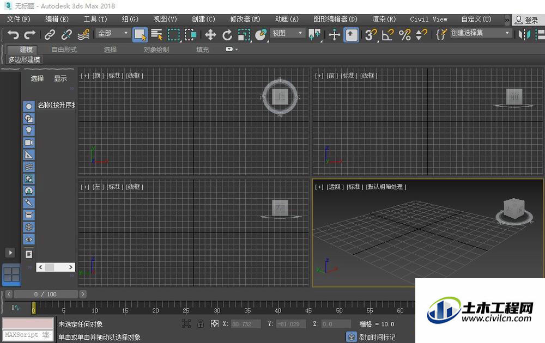545x343 pixels.
Task: Click the four-viewport layout thumbnail
Action: tap(11, 274)
